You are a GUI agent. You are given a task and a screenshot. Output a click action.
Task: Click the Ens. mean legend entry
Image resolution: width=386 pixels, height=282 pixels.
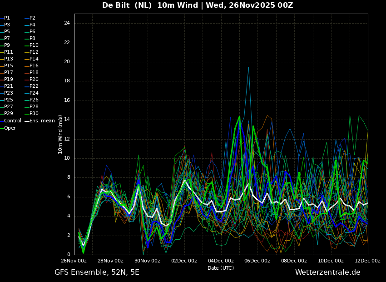tap(40, 121)
